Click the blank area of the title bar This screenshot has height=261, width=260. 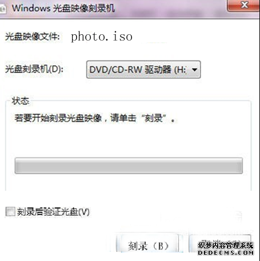coord(170,9)
